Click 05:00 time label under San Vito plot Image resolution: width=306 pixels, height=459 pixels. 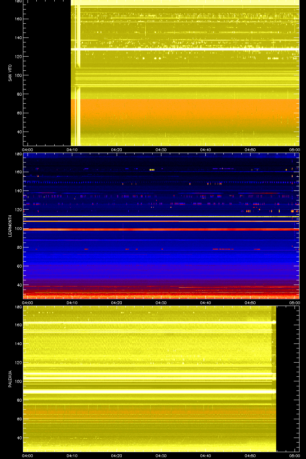295,150
